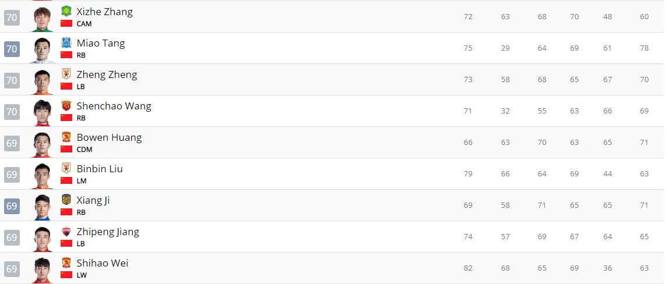Click the China flag under Miao Tang
The height and width of the screenshot is (284, 666).
point(66,55)
